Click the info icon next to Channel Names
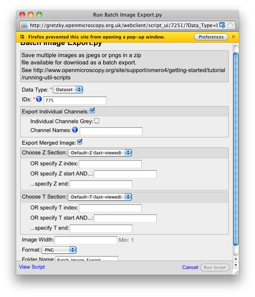 (x=75, y=130)
